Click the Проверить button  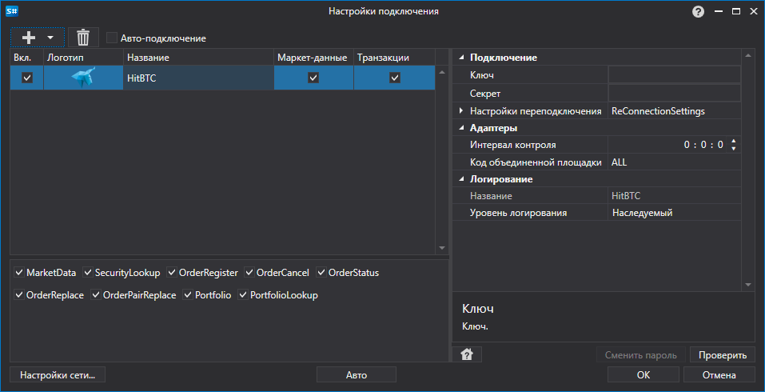coord(723,355)
